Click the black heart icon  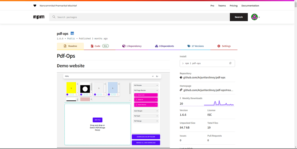click(35, 6)
